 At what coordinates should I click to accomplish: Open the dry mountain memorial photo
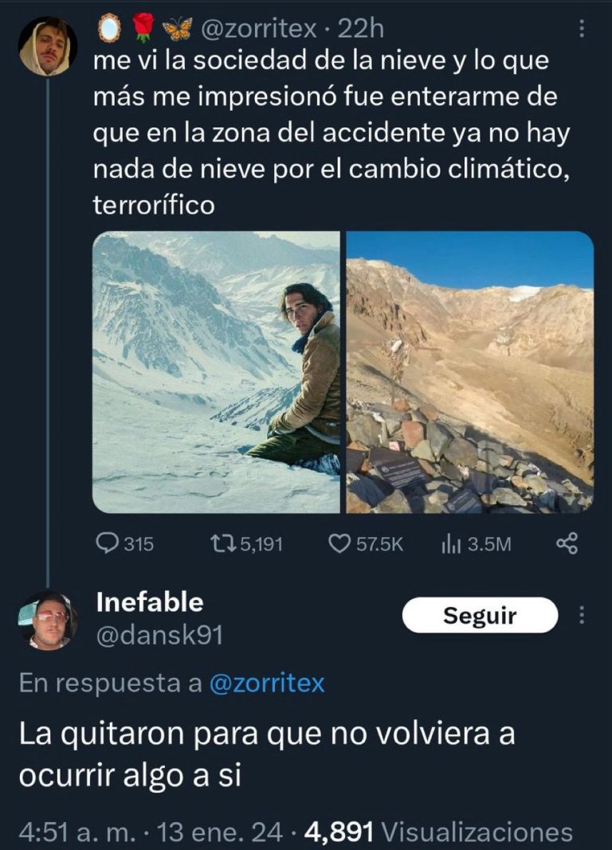tap(470, 372)
